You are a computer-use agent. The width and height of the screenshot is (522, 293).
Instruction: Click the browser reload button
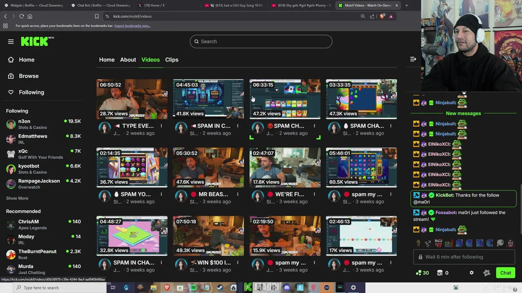tap(22, 16)
